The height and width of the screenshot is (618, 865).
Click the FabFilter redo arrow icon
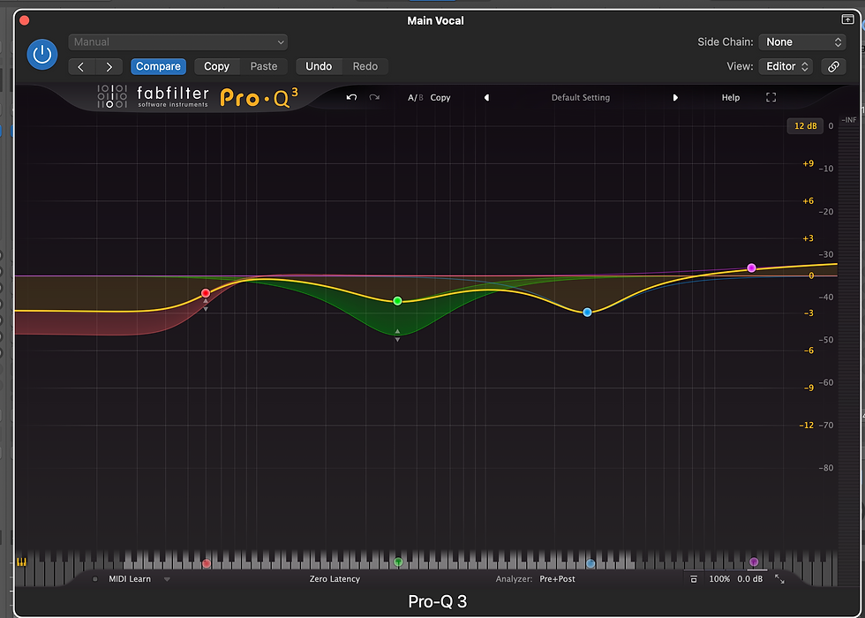(x=374, y=97)
